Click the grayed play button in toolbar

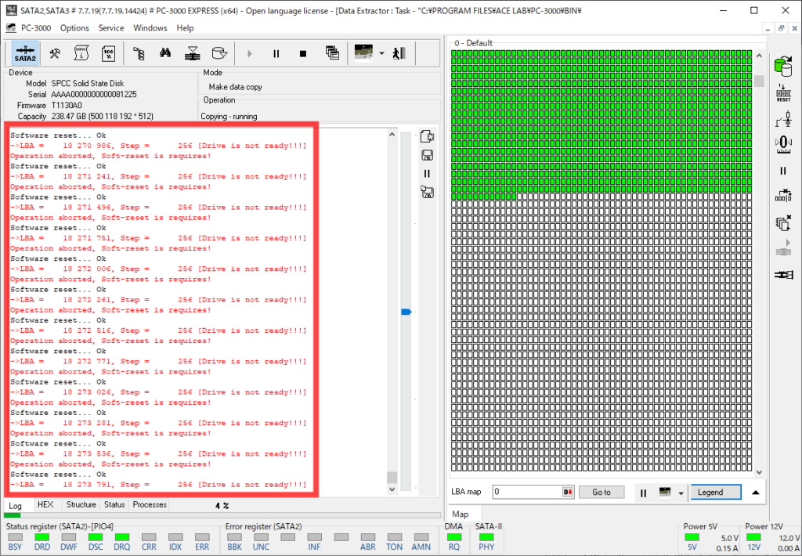click(x=250, y=53)
